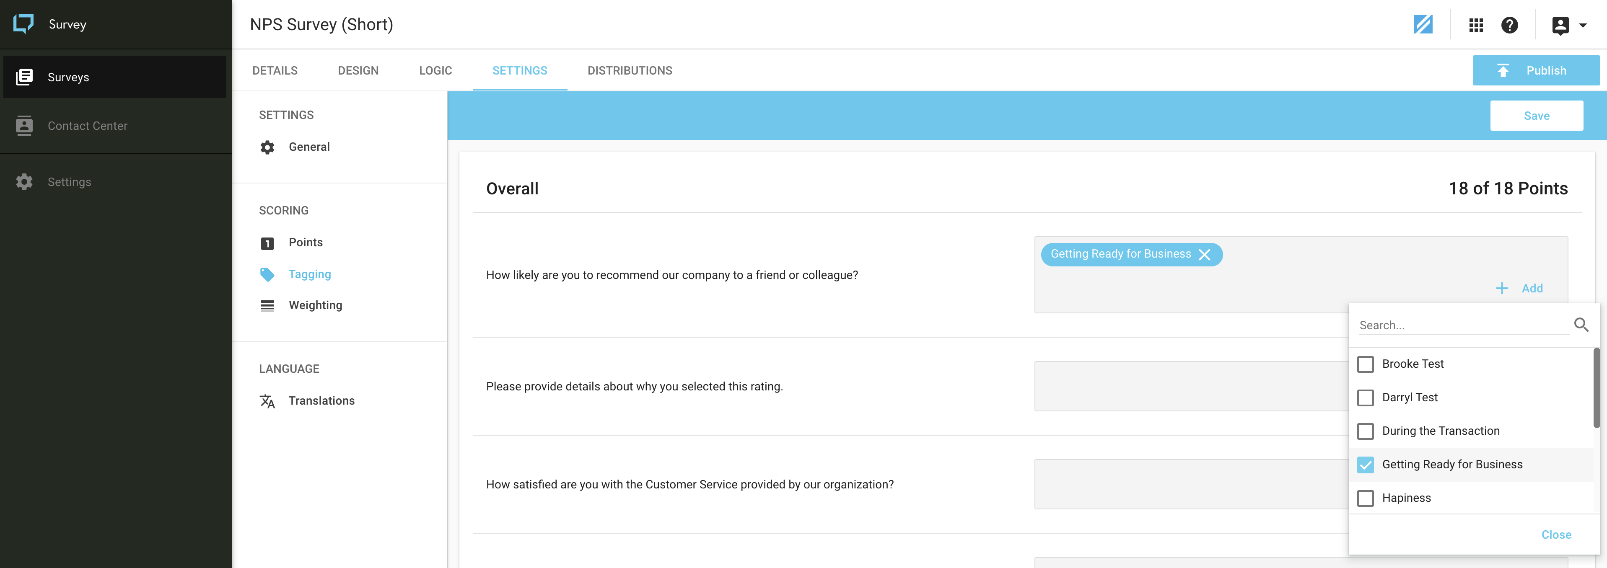This screenshot has width=1607, height=568.
Task: Open Translations language label
Action: 322,401
